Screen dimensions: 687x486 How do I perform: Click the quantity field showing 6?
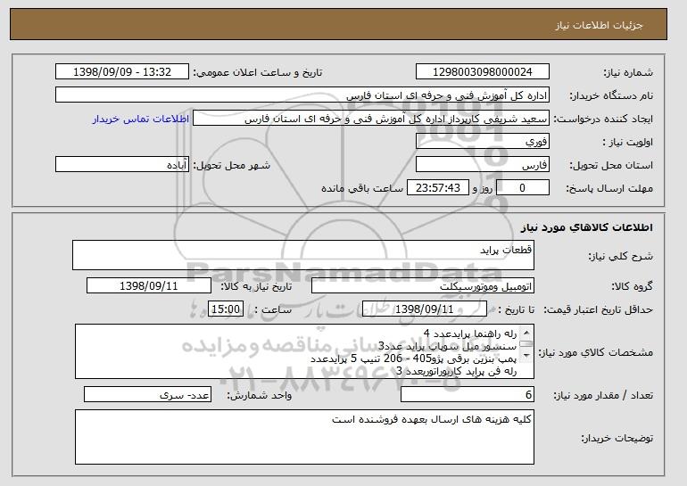pos(468,394)
